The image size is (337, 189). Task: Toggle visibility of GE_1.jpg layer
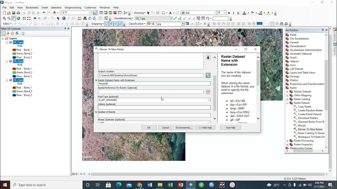click(11, 42)
